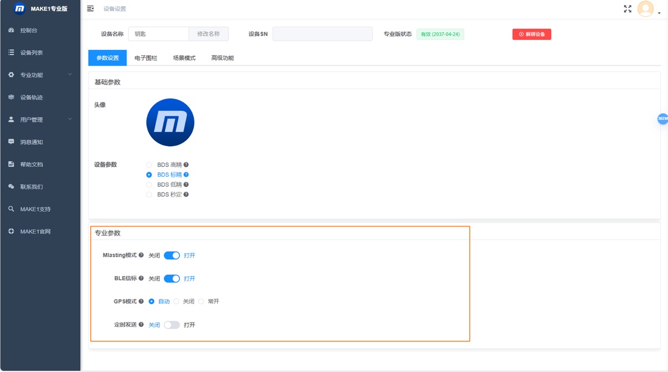Open the user avatar menu
This screenshot has height=372, width=668.
click(645, 8)
